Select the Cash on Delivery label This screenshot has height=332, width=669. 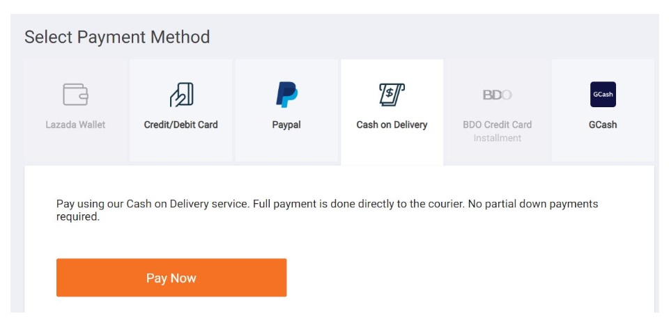pos(392,125)
